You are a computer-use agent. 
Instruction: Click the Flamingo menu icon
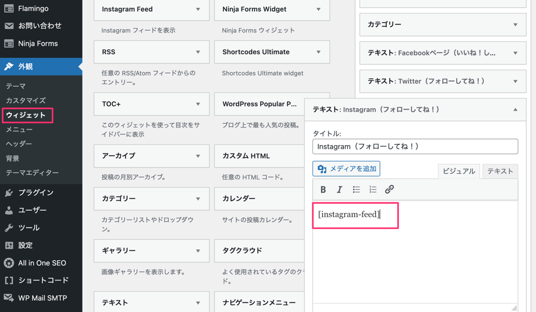(x=9, y=9)
